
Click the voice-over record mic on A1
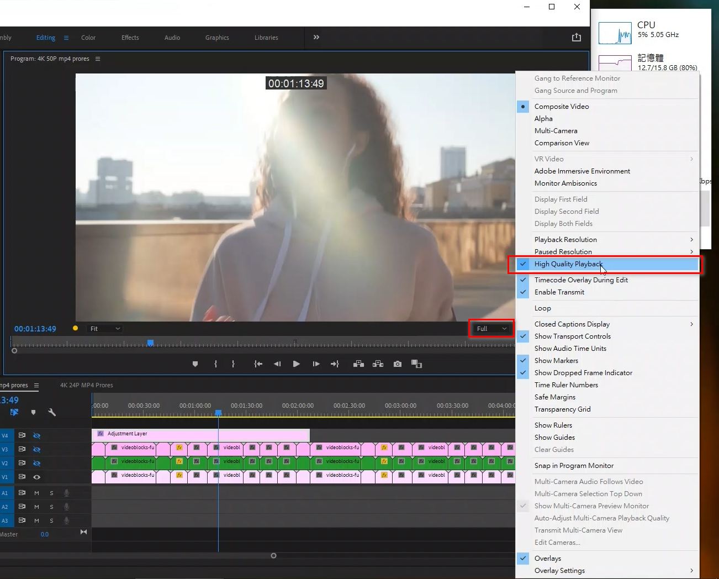click(x=66, y=492)
